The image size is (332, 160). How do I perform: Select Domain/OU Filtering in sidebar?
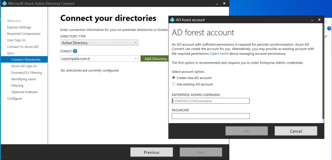(27, 73)
